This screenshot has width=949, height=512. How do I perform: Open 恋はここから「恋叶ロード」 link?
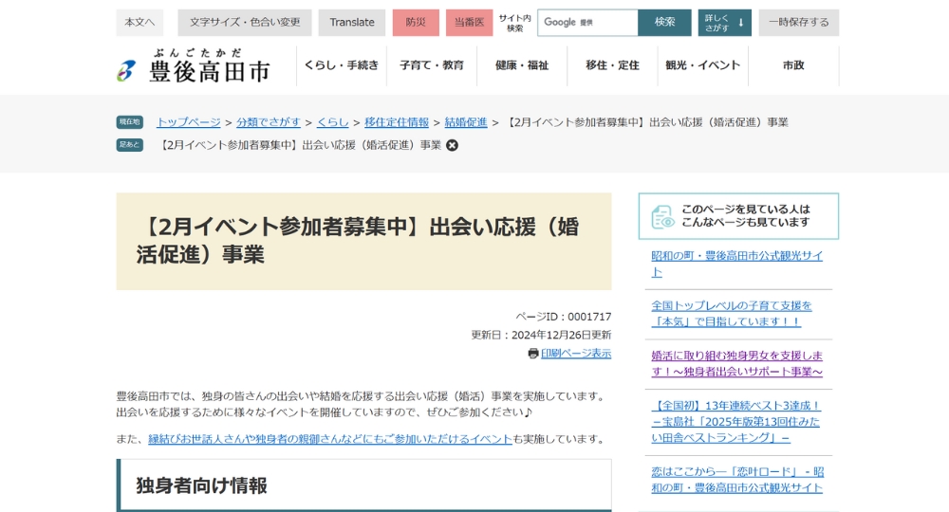click(x=737, y=480)
